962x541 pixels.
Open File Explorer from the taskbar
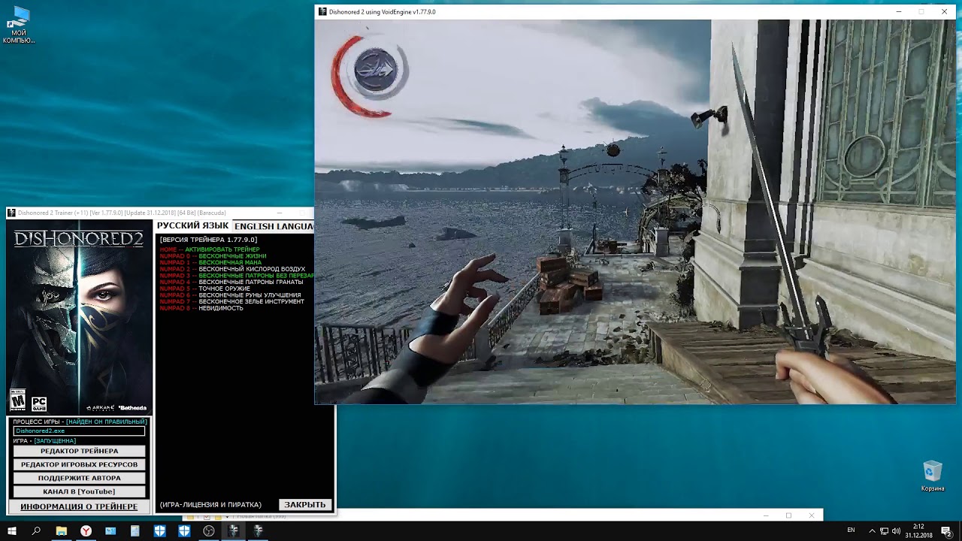pos(62,530)
